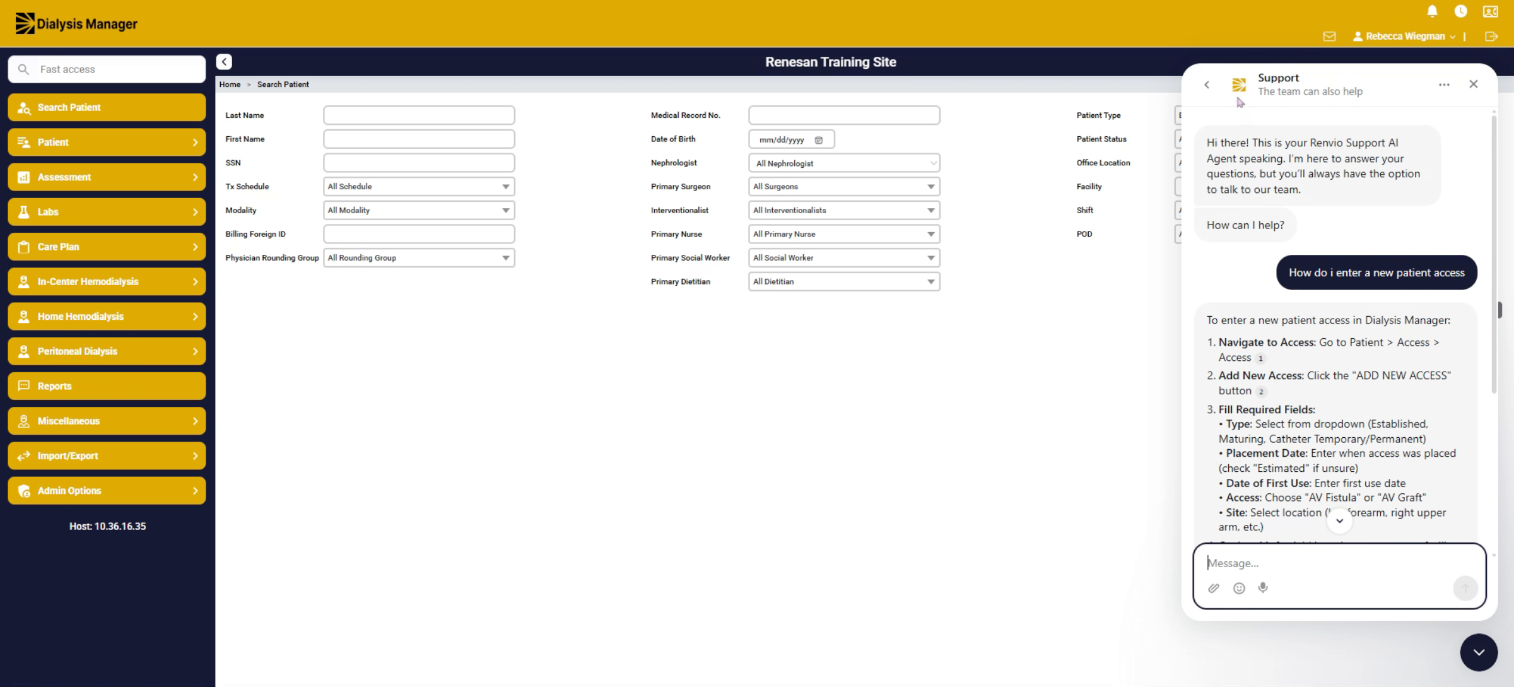
Task: Open the emoji picker in chat
Action: coord(1239,588)
